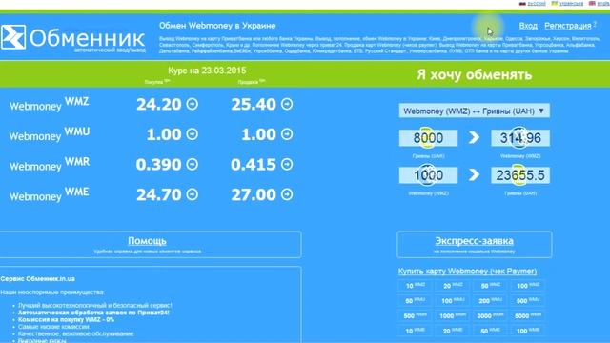Image resolution: width=610 pixels, height=343 pixels.
Task: Choose the 50 WMU Paymer card
Action: click(416, 301)
